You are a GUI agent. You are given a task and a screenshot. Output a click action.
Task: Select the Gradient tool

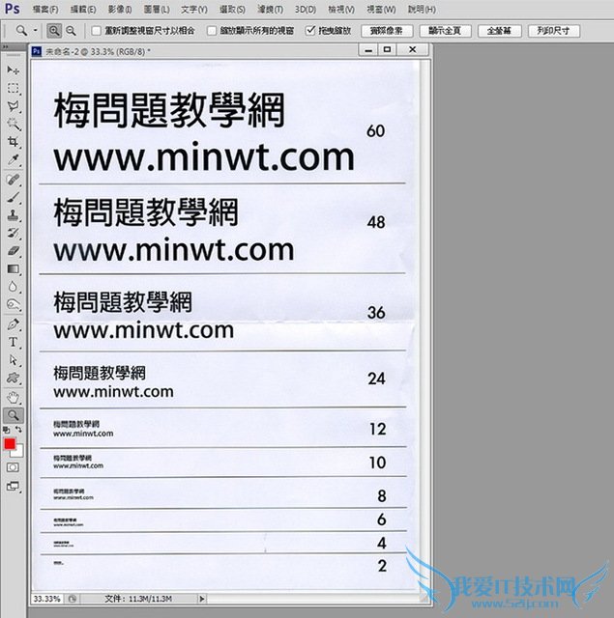(x=13, y=268)
